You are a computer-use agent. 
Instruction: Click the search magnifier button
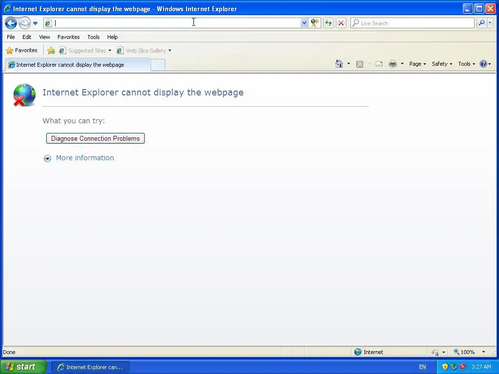coord(481,23)
